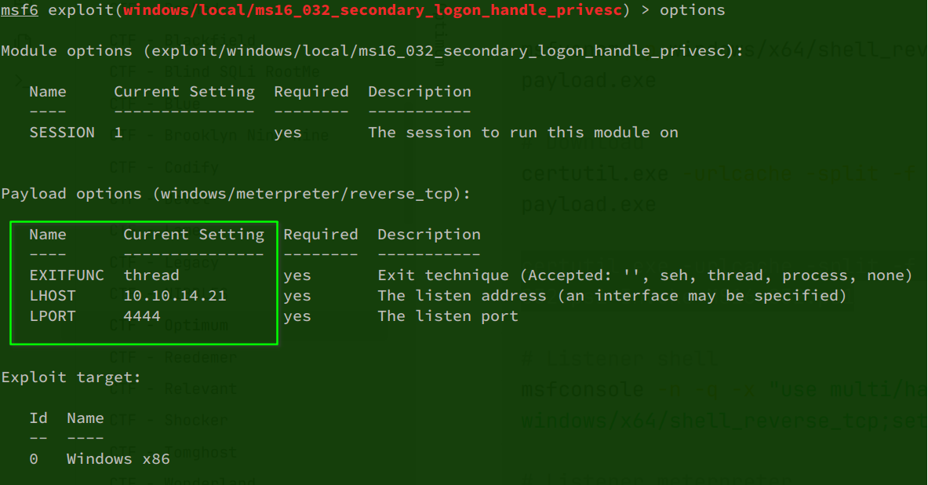Click the SESSION option name
928x485 pixels.
coord(62,133)
